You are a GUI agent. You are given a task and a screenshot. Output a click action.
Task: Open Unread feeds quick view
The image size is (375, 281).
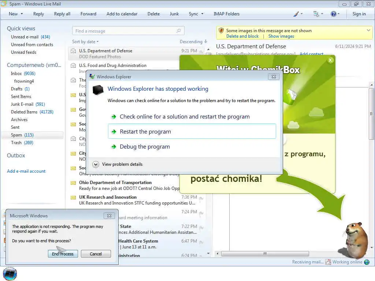24,52
